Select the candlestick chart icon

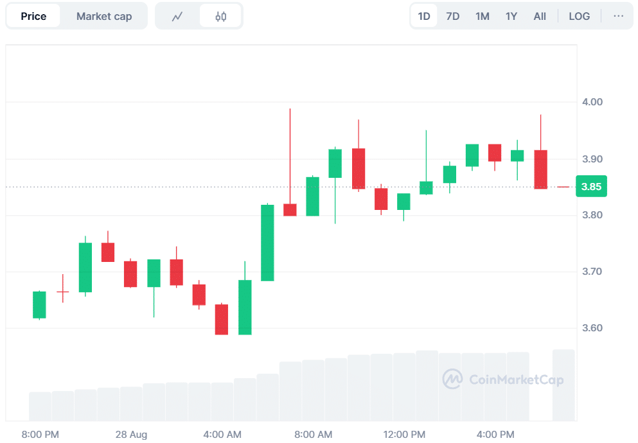(220, 16)
